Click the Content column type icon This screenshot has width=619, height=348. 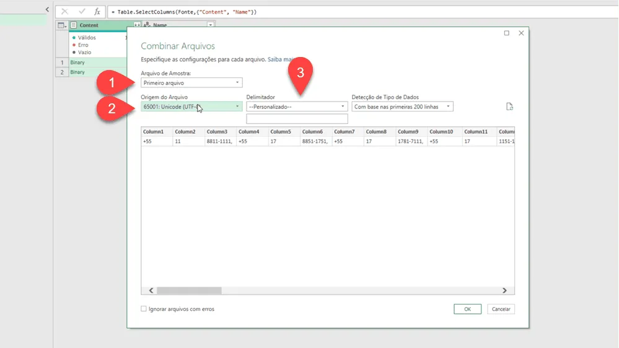coord(74,25)
